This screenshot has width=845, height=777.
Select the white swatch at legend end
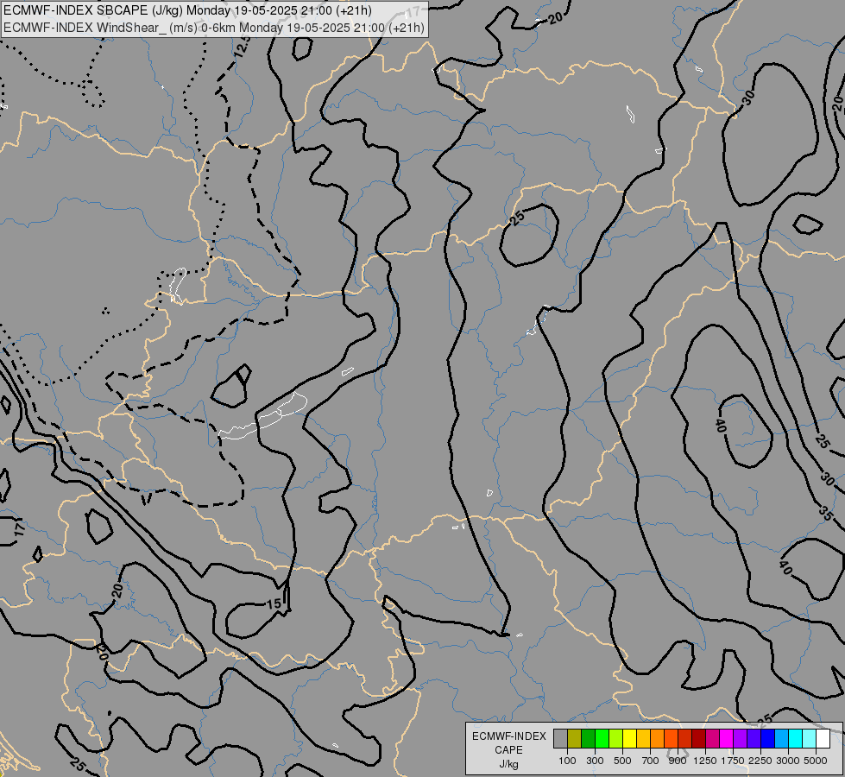click(x=823, y=739)
